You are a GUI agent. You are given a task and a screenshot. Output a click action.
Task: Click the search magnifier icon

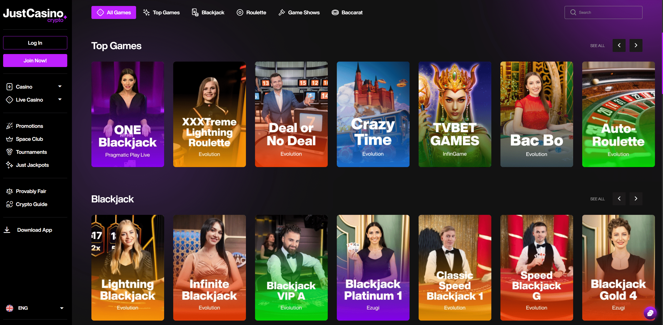tap(573, 12)
